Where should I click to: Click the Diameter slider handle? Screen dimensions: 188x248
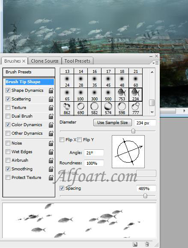pyautogui.click(x=133, y=131)
